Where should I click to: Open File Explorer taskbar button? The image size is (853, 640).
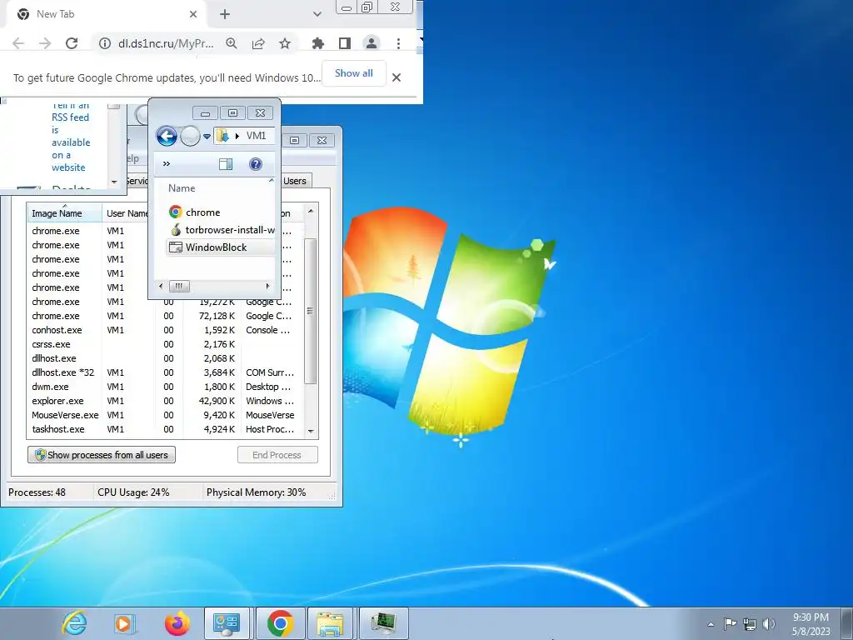[x=331, y=623]
